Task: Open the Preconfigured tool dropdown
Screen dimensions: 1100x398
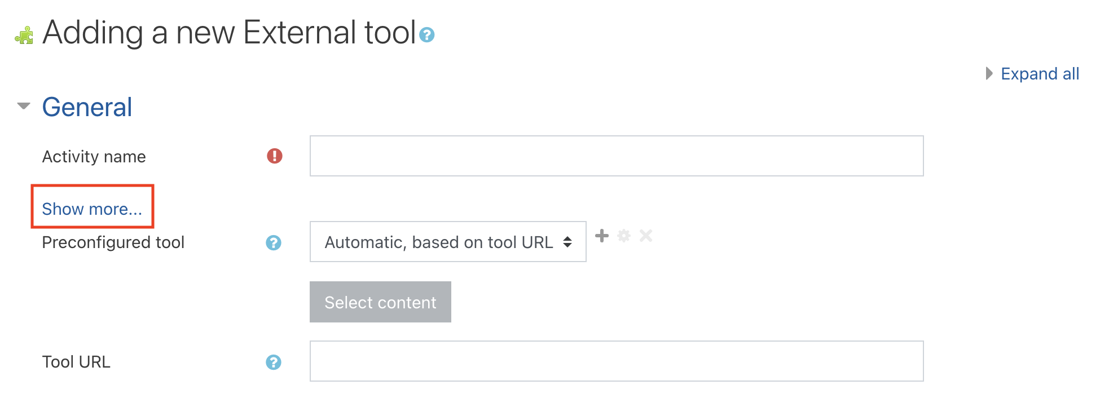Action: pyautogui.click(x=447, y=242)
